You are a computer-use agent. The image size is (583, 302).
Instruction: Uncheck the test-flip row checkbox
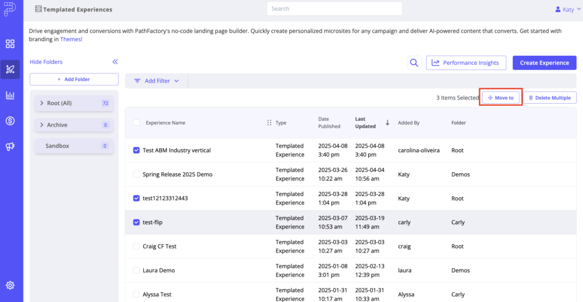pos(137,222)
